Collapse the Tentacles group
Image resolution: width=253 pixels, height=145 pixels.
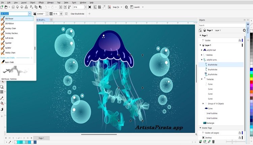click(x=202, y=79)
